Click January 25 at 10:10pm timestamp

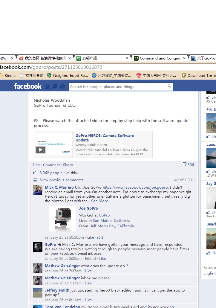tap(64, 237)
